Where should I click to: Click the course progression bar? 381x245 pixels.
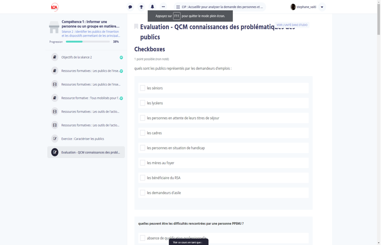point(88,42)
